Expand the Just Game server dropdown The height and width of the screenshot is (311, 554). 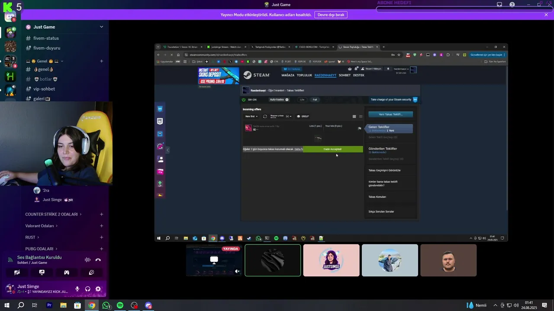101,27
